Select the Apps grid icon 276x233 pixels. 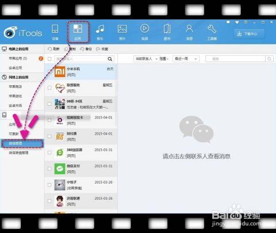[x=78, y=29]
